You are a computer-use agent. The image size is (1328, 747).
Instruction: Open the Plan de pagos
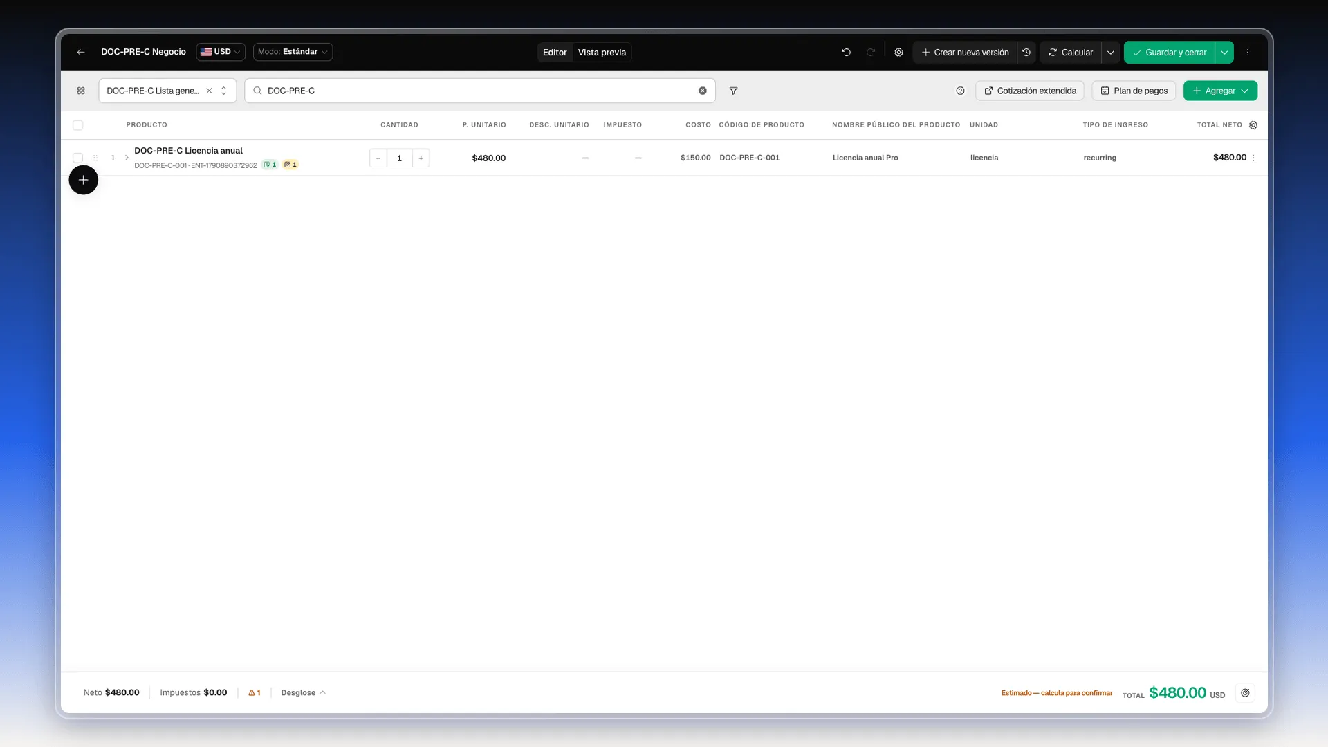pos(1134,91)
